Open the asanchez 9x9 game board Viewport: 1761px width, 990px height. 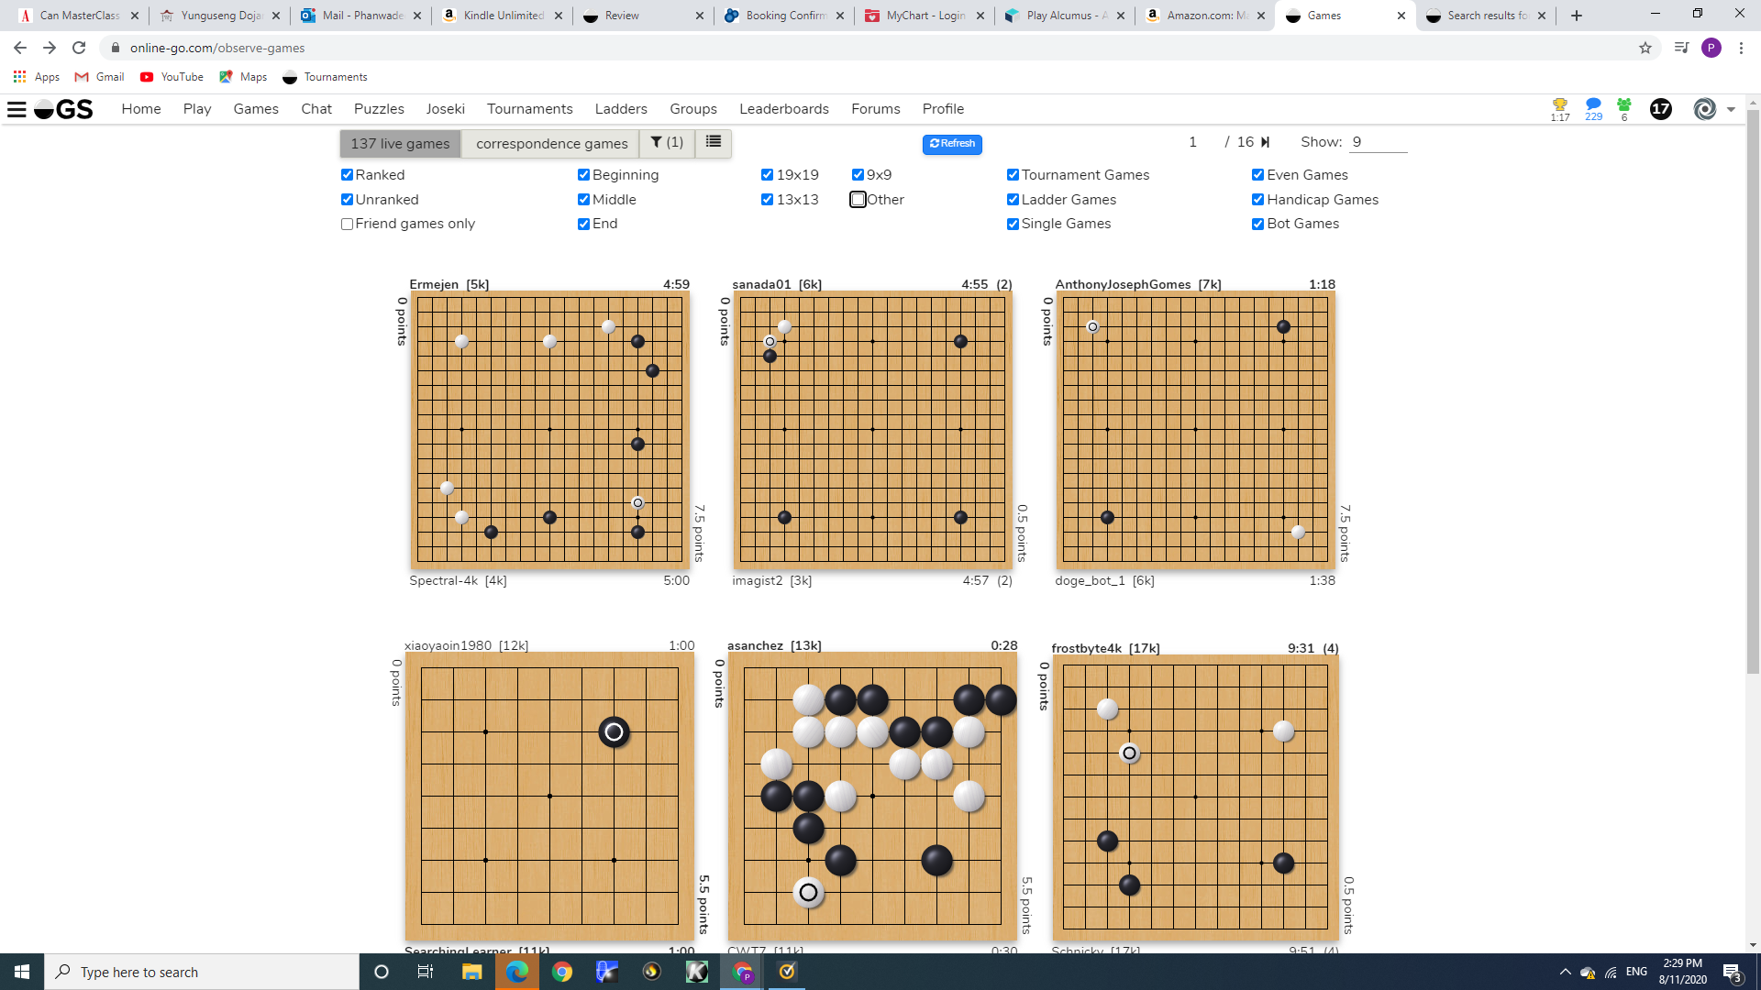872,795
